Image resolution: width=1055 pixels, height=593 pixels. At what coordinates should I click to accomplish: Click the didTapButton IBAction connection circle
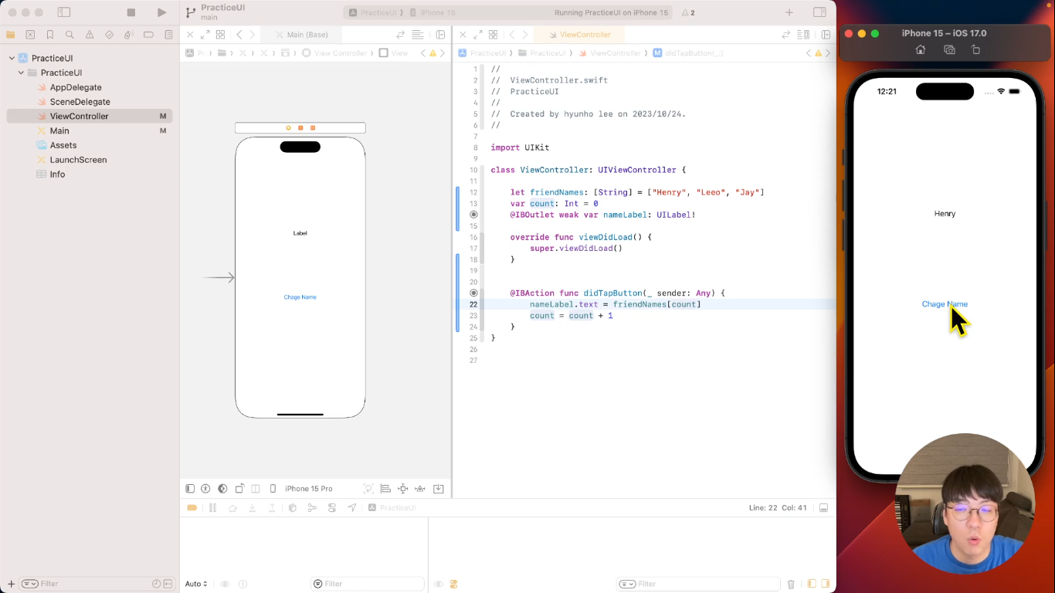click(473, 293)
